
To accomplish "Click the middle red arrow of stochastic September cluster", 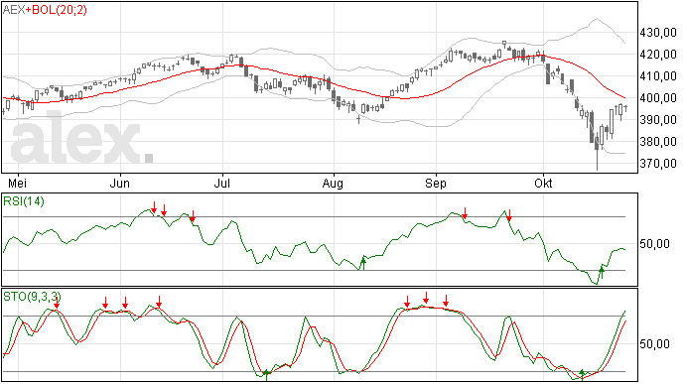I will click(x=426, y=298).
